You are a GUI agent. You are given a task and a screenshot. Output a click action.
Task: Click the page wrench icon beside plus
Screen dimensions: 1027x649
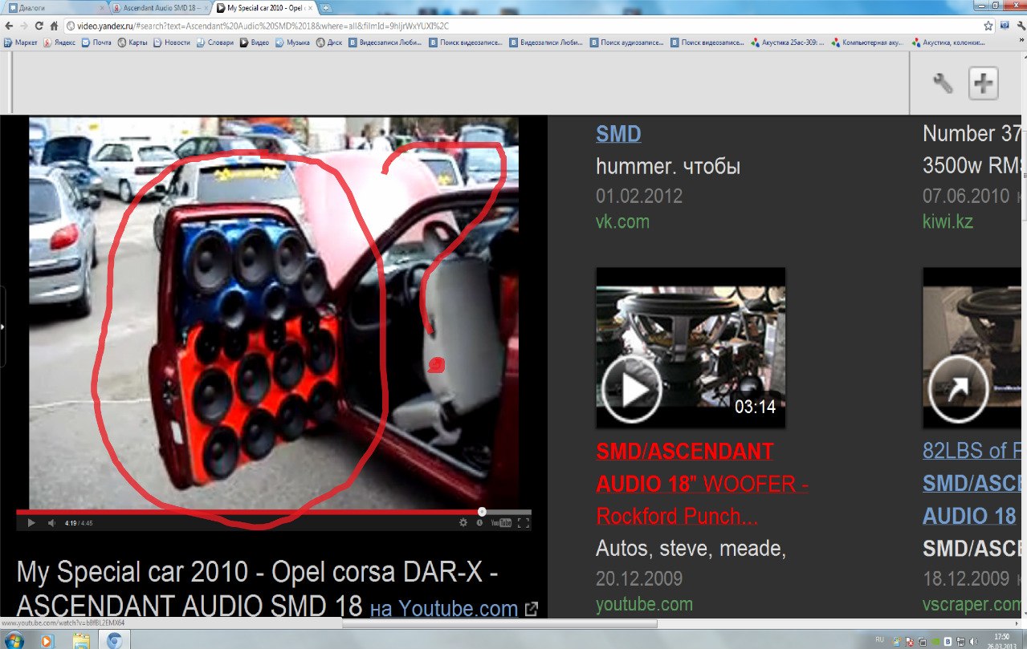943,83
